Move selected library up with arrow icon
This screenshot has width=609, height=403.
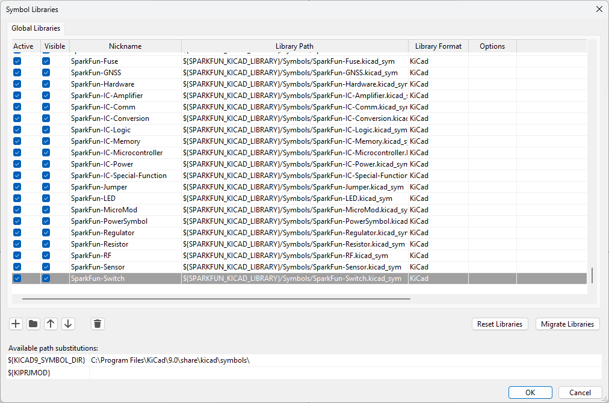(x=51, y=324)
